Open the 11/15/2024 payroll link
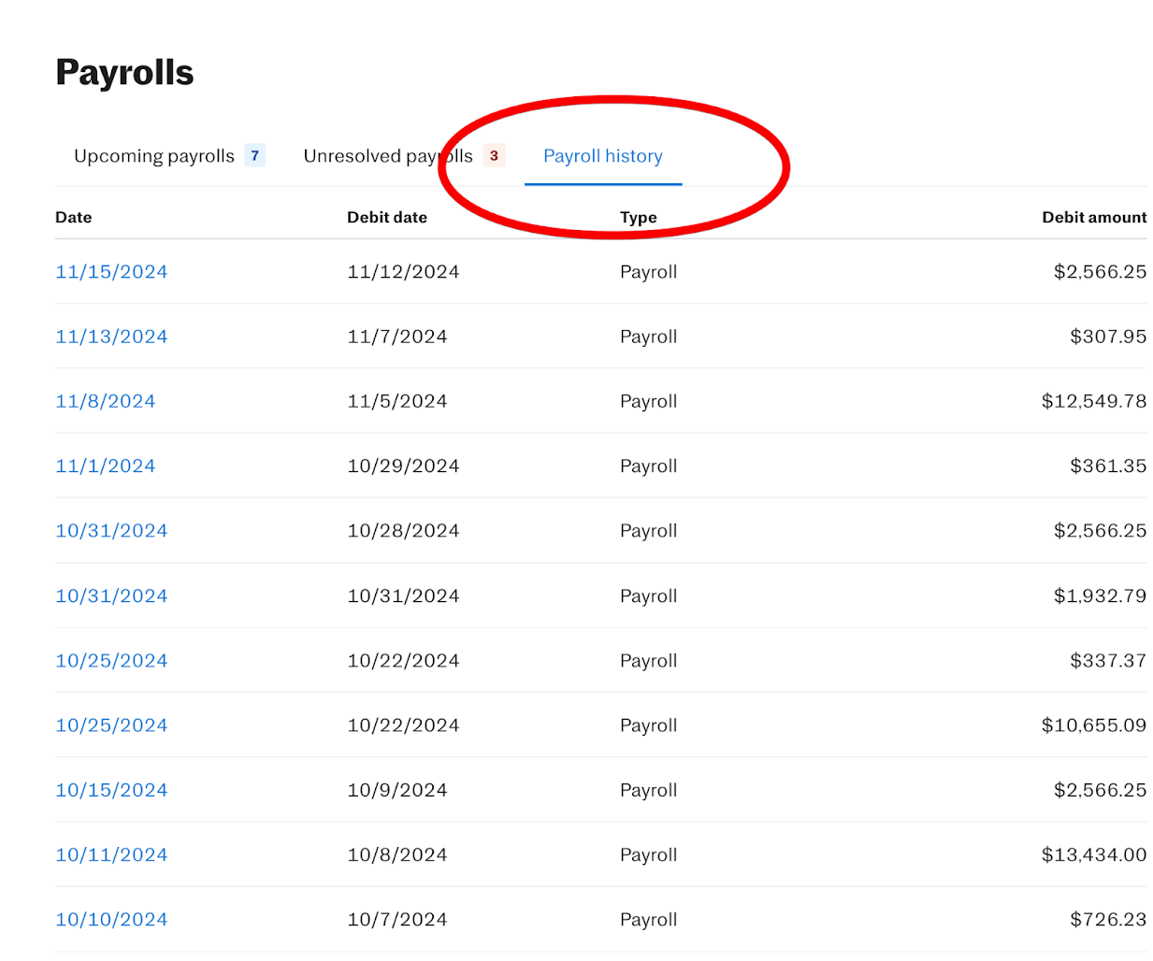This screenshot has height=961, width=1153. (111, 272)
